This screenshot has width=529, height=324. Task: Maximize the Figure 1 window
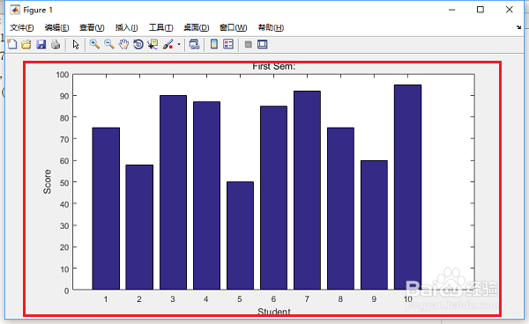tap(481, 10)
